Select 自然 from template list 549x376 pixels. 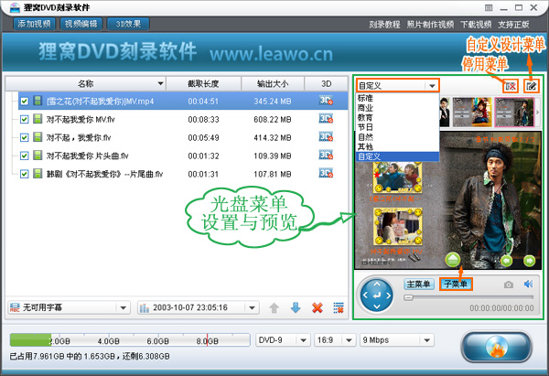(x=397, y=137)
